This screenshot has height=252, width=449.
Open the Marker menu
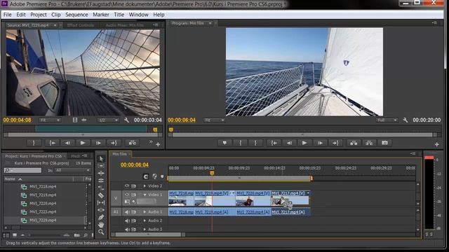pyautogui.click(x=101, y=15)
